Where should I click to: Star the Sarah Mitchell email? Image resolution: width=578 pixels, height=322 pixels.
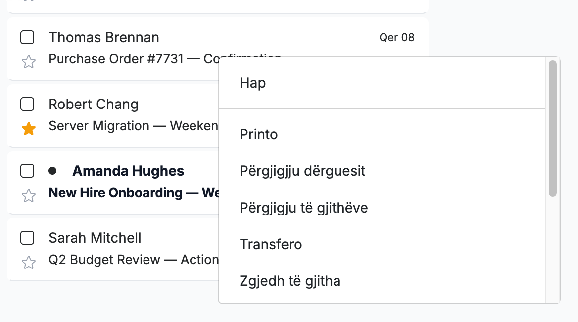(x=29, y=262)
